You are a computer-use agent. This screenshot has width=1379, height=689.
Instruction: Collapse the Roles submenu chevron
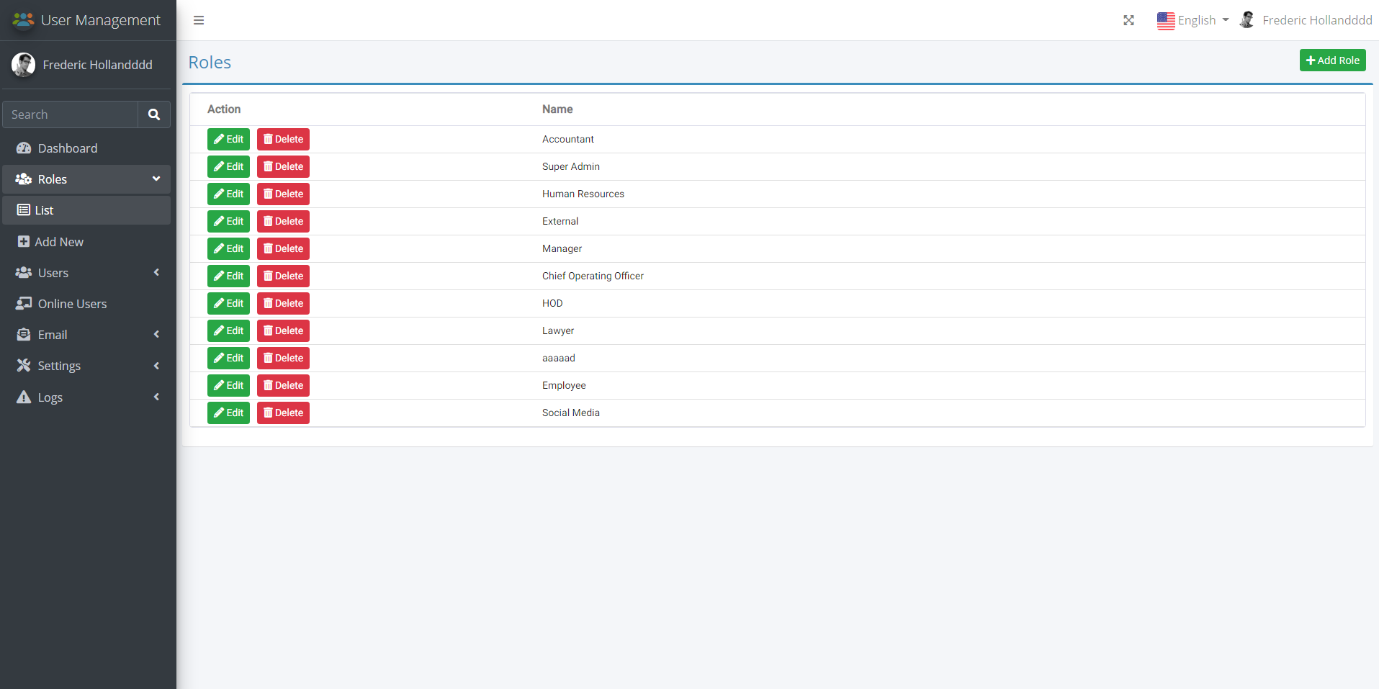tap(156, 179)
